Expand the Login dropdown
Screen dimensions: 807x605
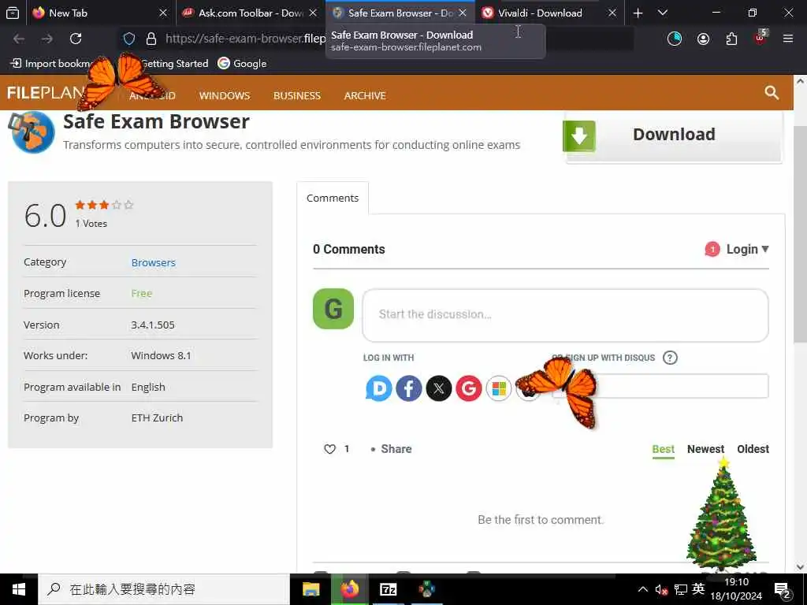[747, 249]
